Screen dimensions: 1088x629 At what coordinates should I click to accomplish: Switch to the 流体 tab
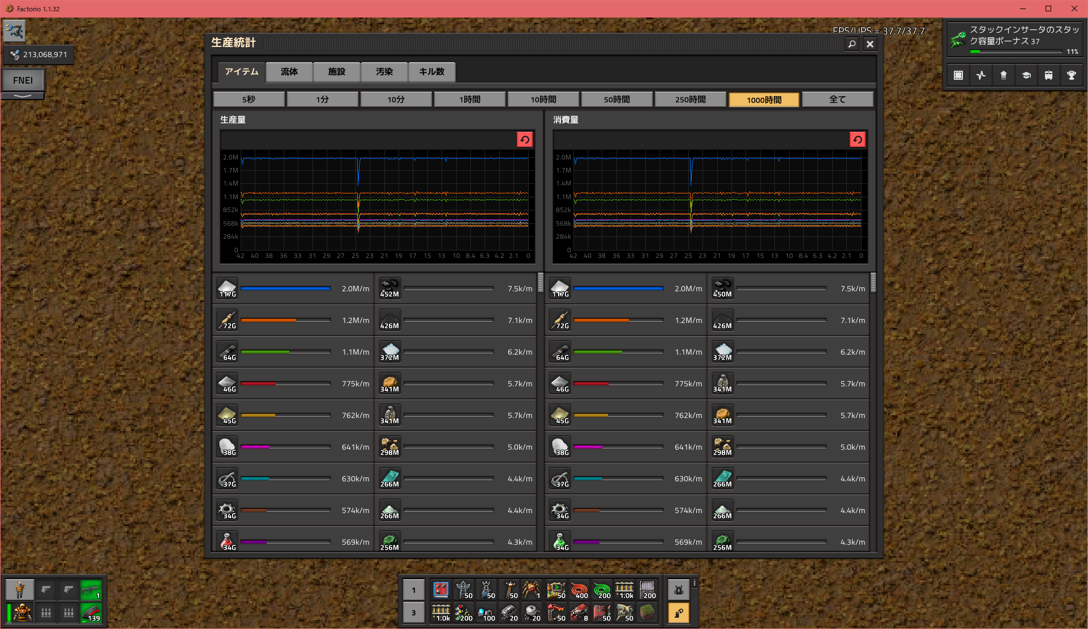[x=289, y=72]
